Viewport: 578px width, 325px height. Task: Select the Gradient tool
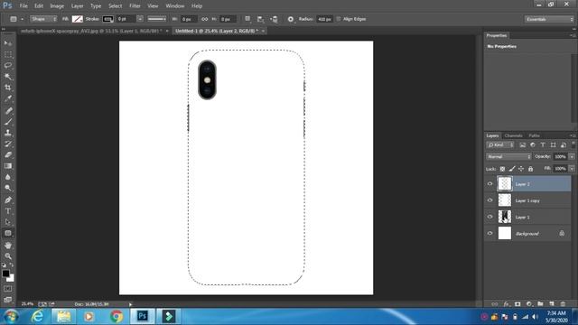click(8, 166)
